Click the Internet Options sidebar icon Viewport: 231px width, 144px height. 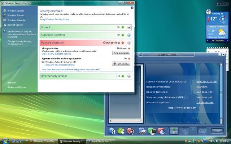pos(5,25)
